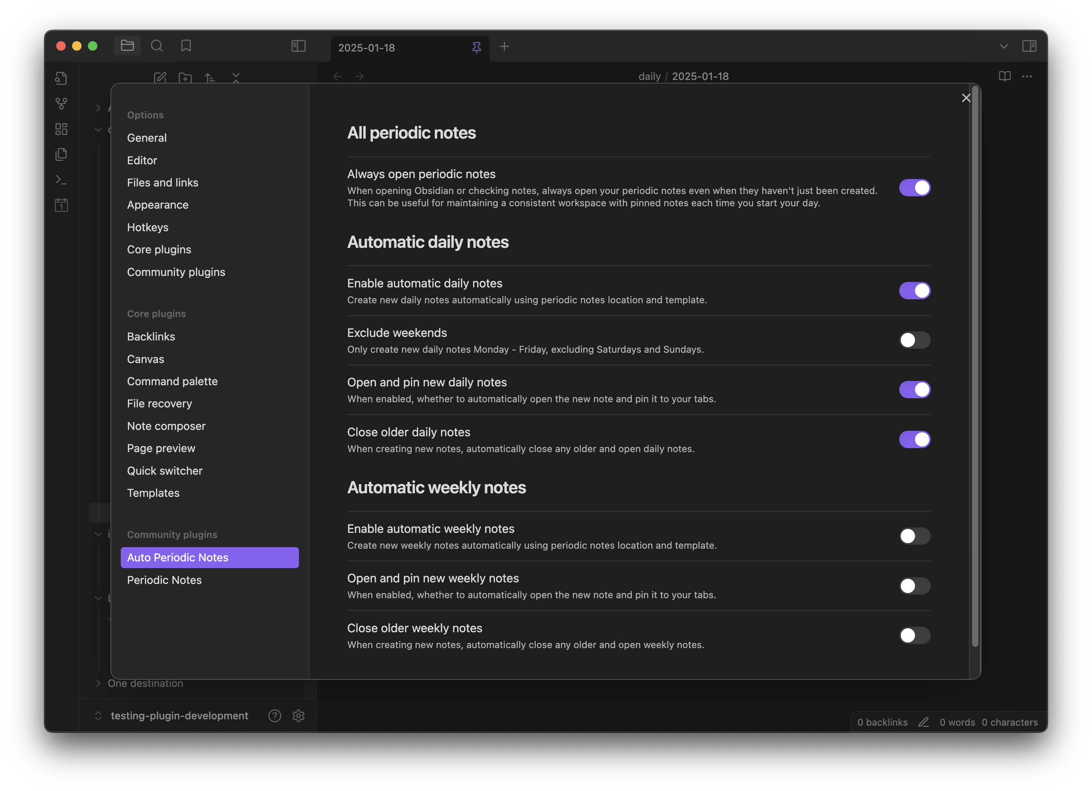The image size is (1092, 791).
Task: Open the search icon in top bar
Action: (x=156, y=46)
